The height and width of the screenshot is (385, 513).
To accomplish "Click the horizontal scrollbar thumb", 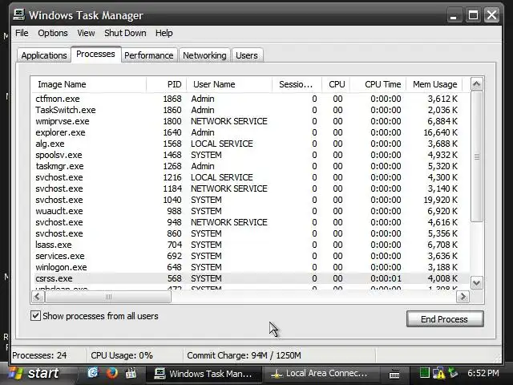I will 108,297.
